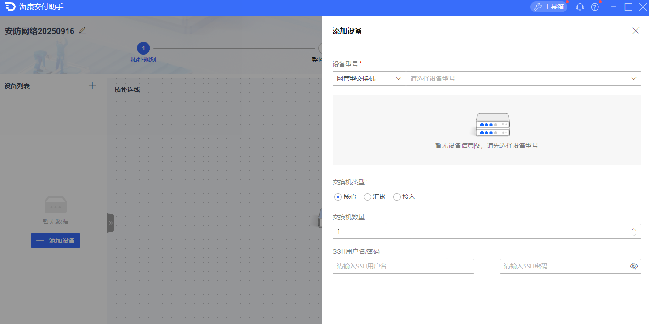Viewport: 649px width, 324px height.
Task: Decrease switch quantity with down arrow
Action: pos(634,235)
